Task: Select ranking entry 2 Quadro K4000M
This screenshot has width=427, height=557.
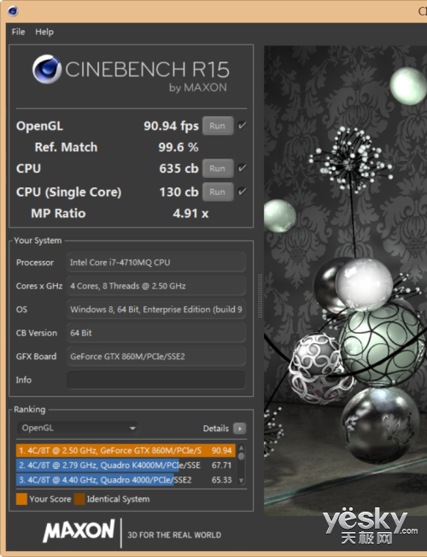Action: tap(126, 465)
